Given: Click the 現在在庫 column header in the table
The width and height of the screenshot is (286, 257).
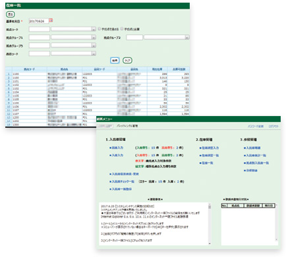Looking at the screenshot, I should pyautogui.click(x=157, y=69).
